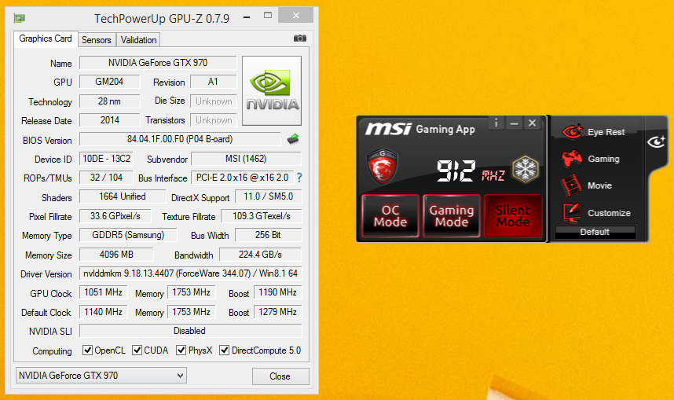Image resolution: width=674 pixels, height=400 pixels.
Task: Select Gaming label in MSI side panel
Action: pos(603,159)
